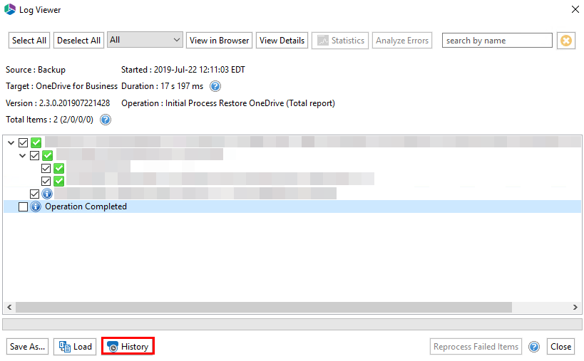Clear search with orange X icon
The width and height of the screenshot is (584, 361).
coord(566,40)
